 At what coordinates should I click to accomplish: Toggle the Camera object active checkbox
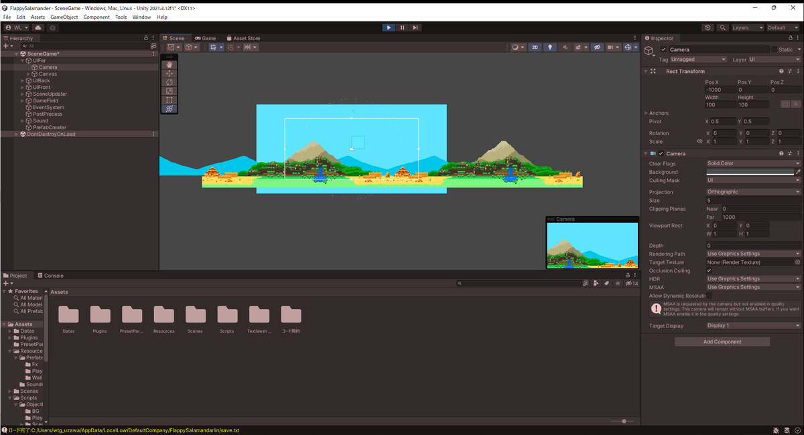click(663, 50)
